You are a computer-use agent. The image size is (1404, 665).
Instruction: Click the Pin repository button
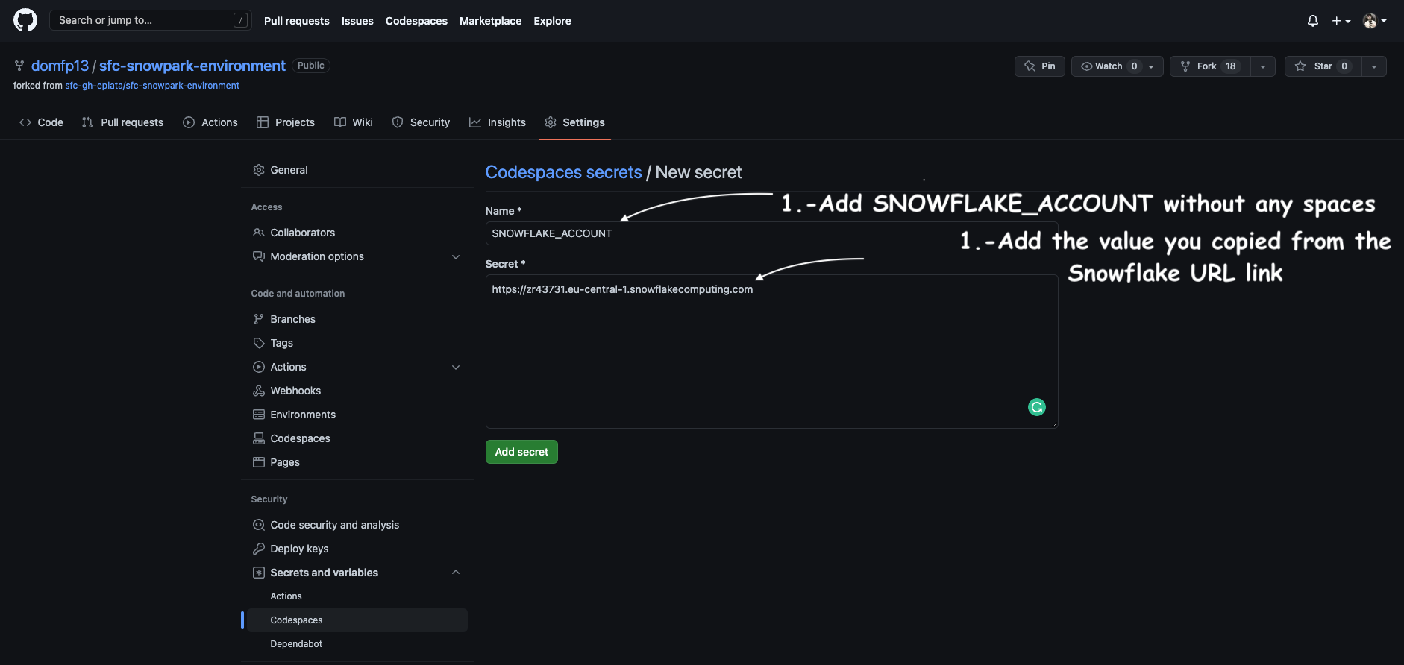pos(1040,66)
